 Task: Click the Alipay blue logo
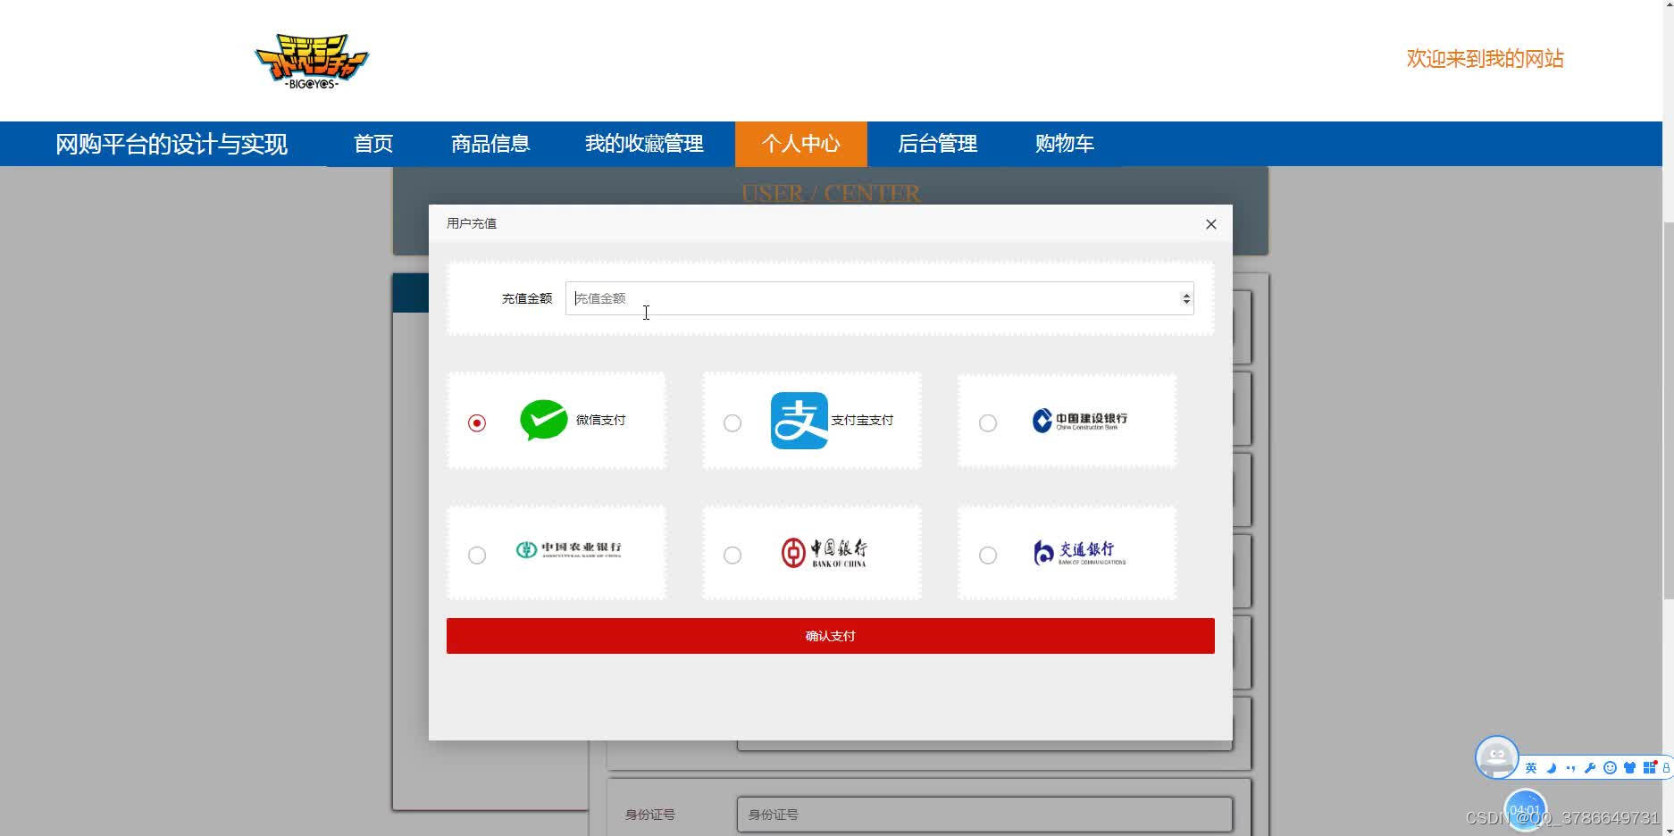[x=799, y=420]
